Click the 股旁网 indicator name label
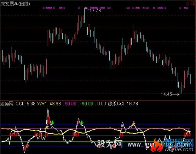 7,104
